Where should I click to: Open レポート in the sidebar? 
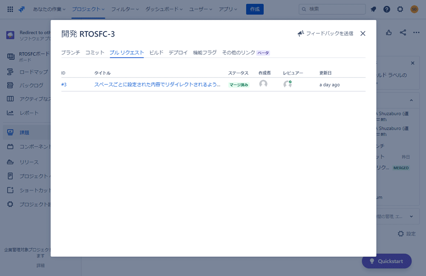28,113
